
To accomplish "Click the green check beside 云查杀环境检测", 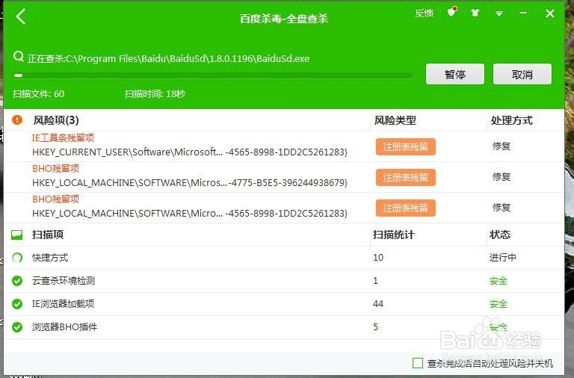I will tap(17, 281).
